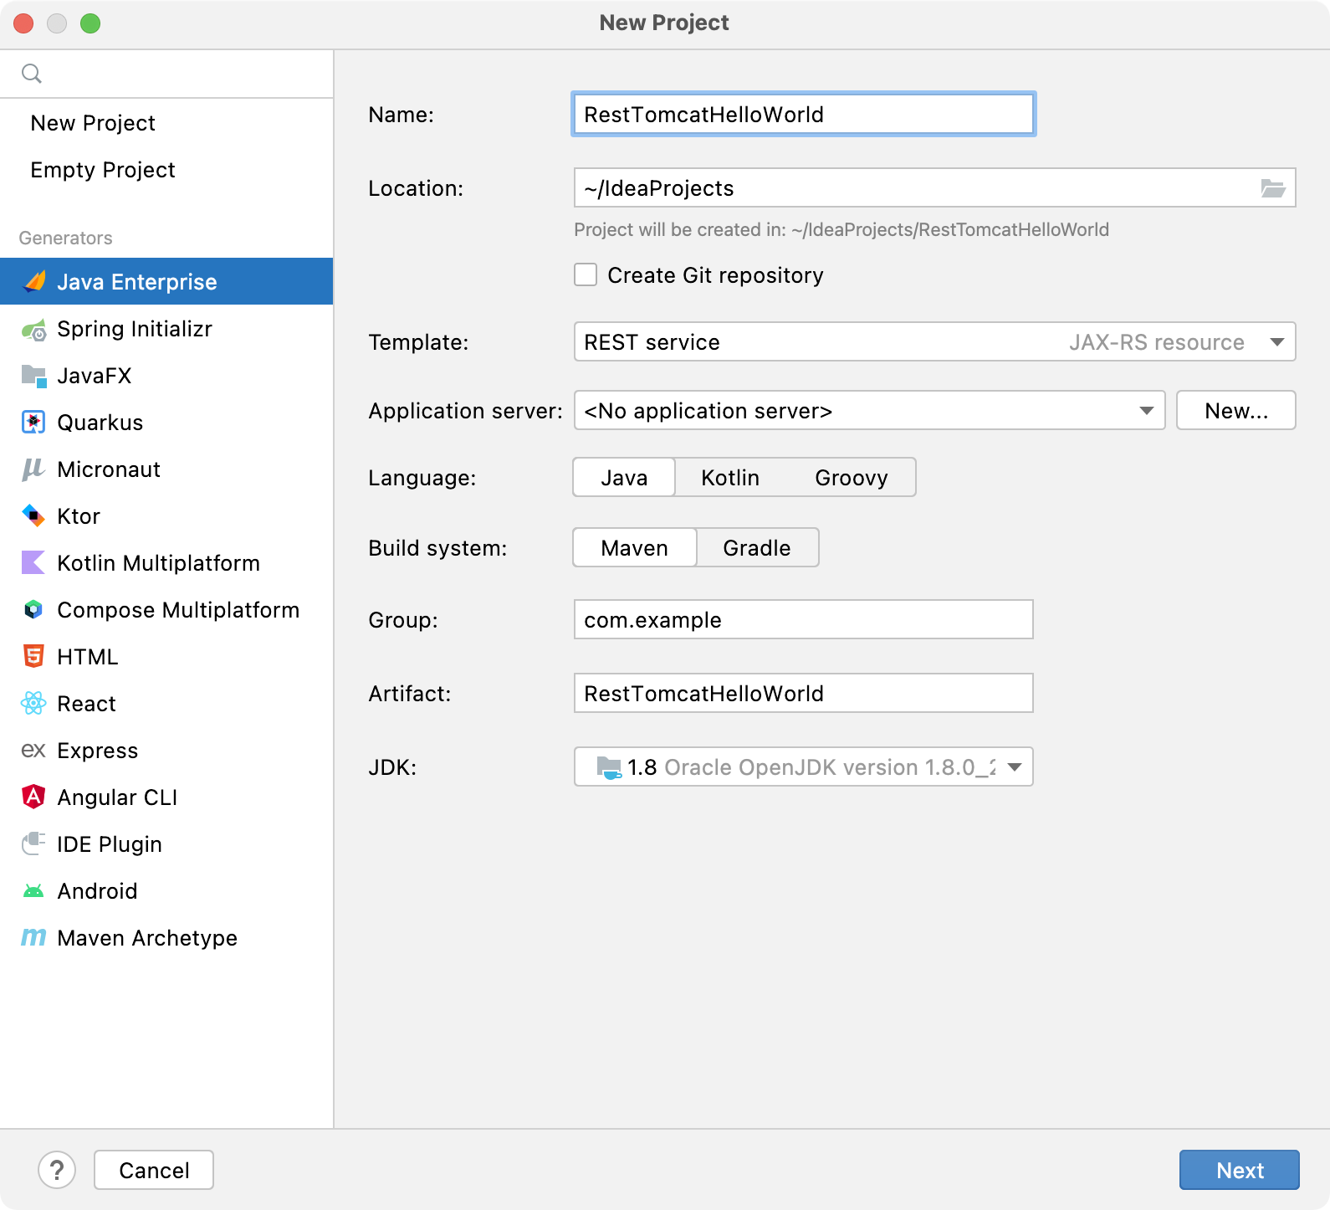This screenshot has height=1210, width=1330.
Task: Browse for location with the folder icon
Action: point(1273,188)
